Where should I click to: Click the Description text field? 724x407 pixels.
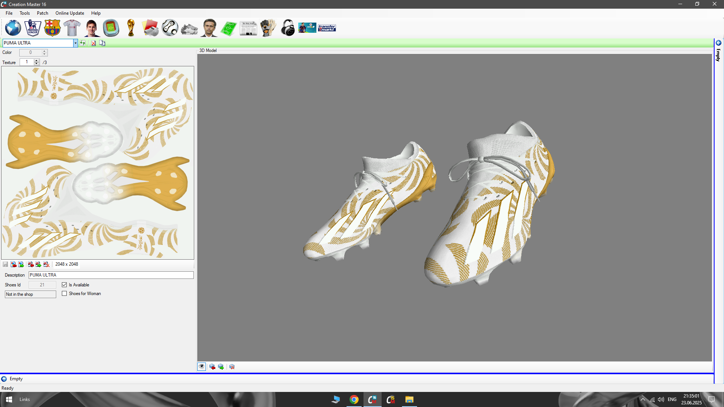(111, 275)
